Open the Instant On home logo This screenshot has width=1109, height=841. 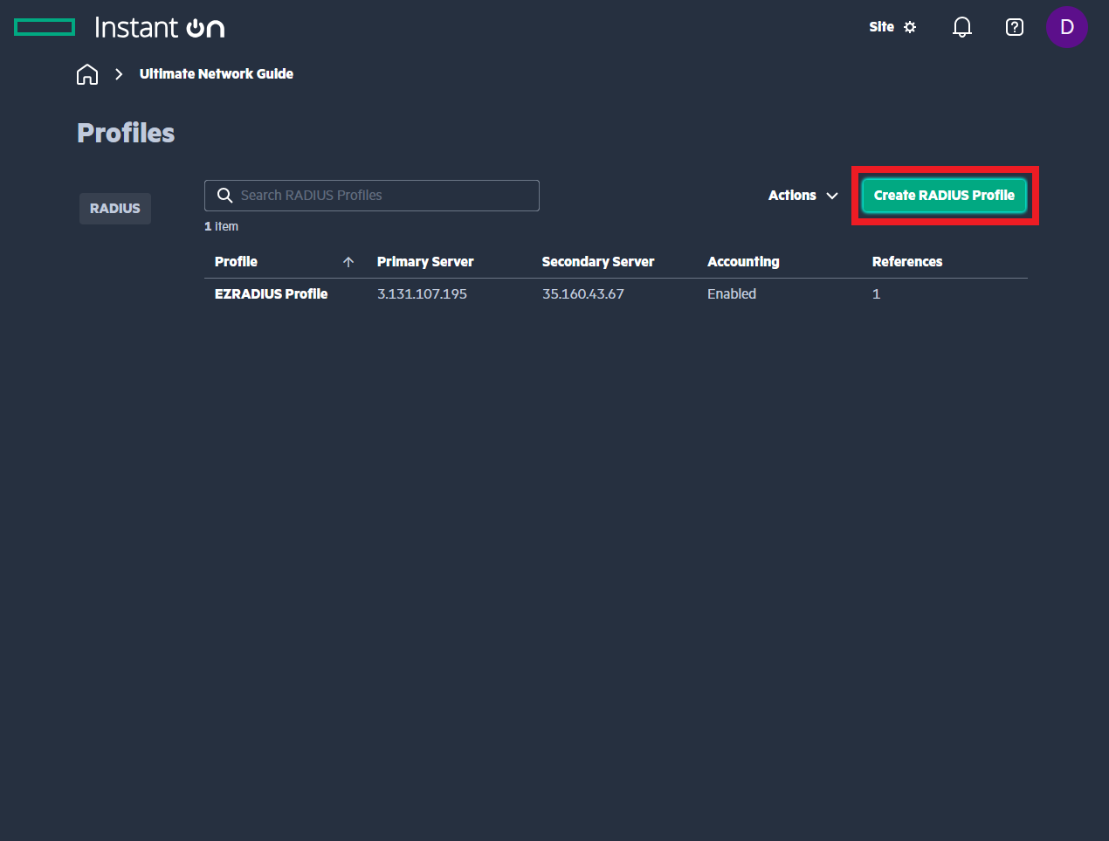point(160,27)
